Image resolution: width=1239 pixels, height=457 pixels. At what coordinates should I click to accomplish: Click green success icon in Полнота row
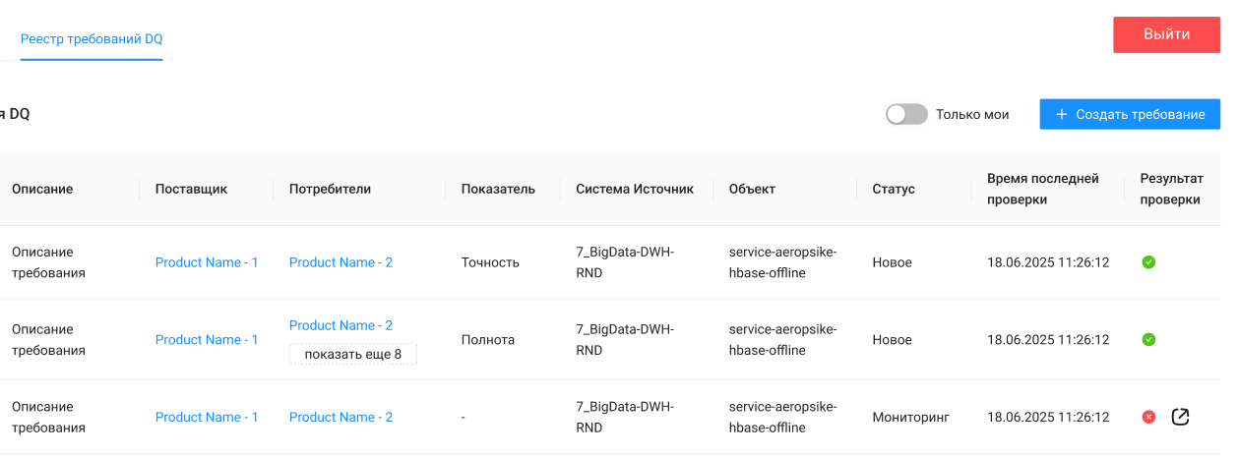(x=1148, y=339)
